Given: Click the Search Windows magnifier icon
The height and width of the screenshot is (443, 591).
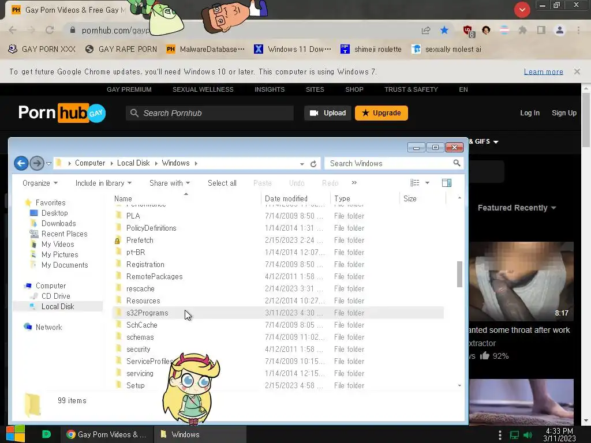Looking at the screenshot, I should click(x=457, y=163).
